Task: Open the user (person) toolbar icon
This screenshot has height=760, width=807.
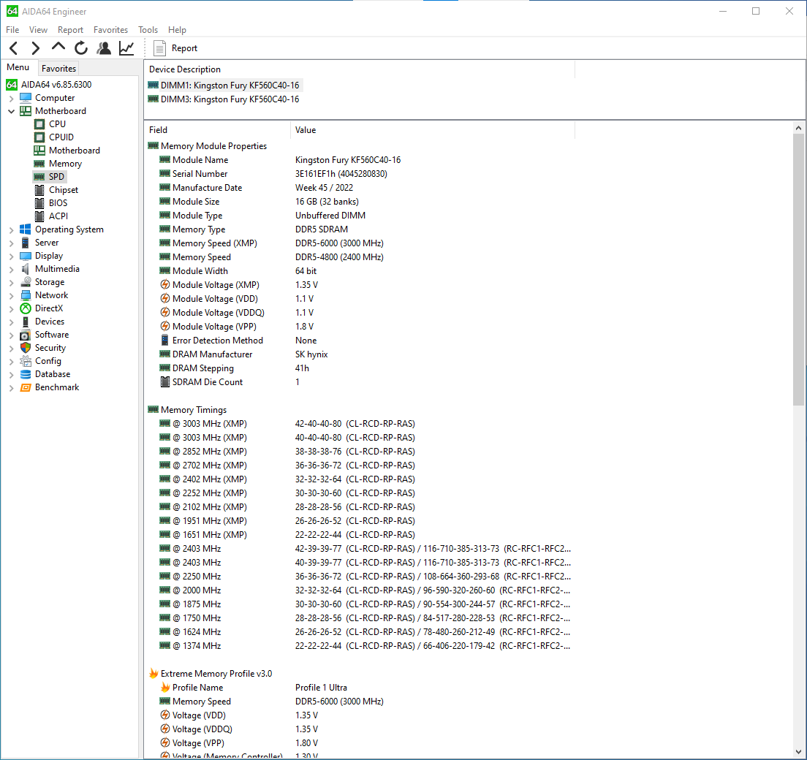Action: pos(104,48)
